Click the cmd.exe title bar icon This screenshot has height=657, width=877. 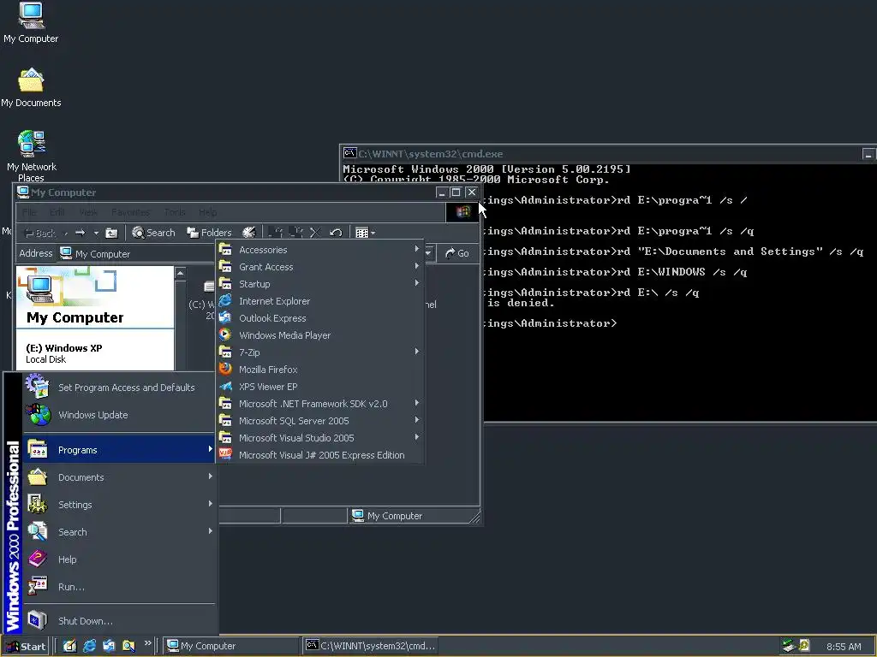[x=350, y=153]
